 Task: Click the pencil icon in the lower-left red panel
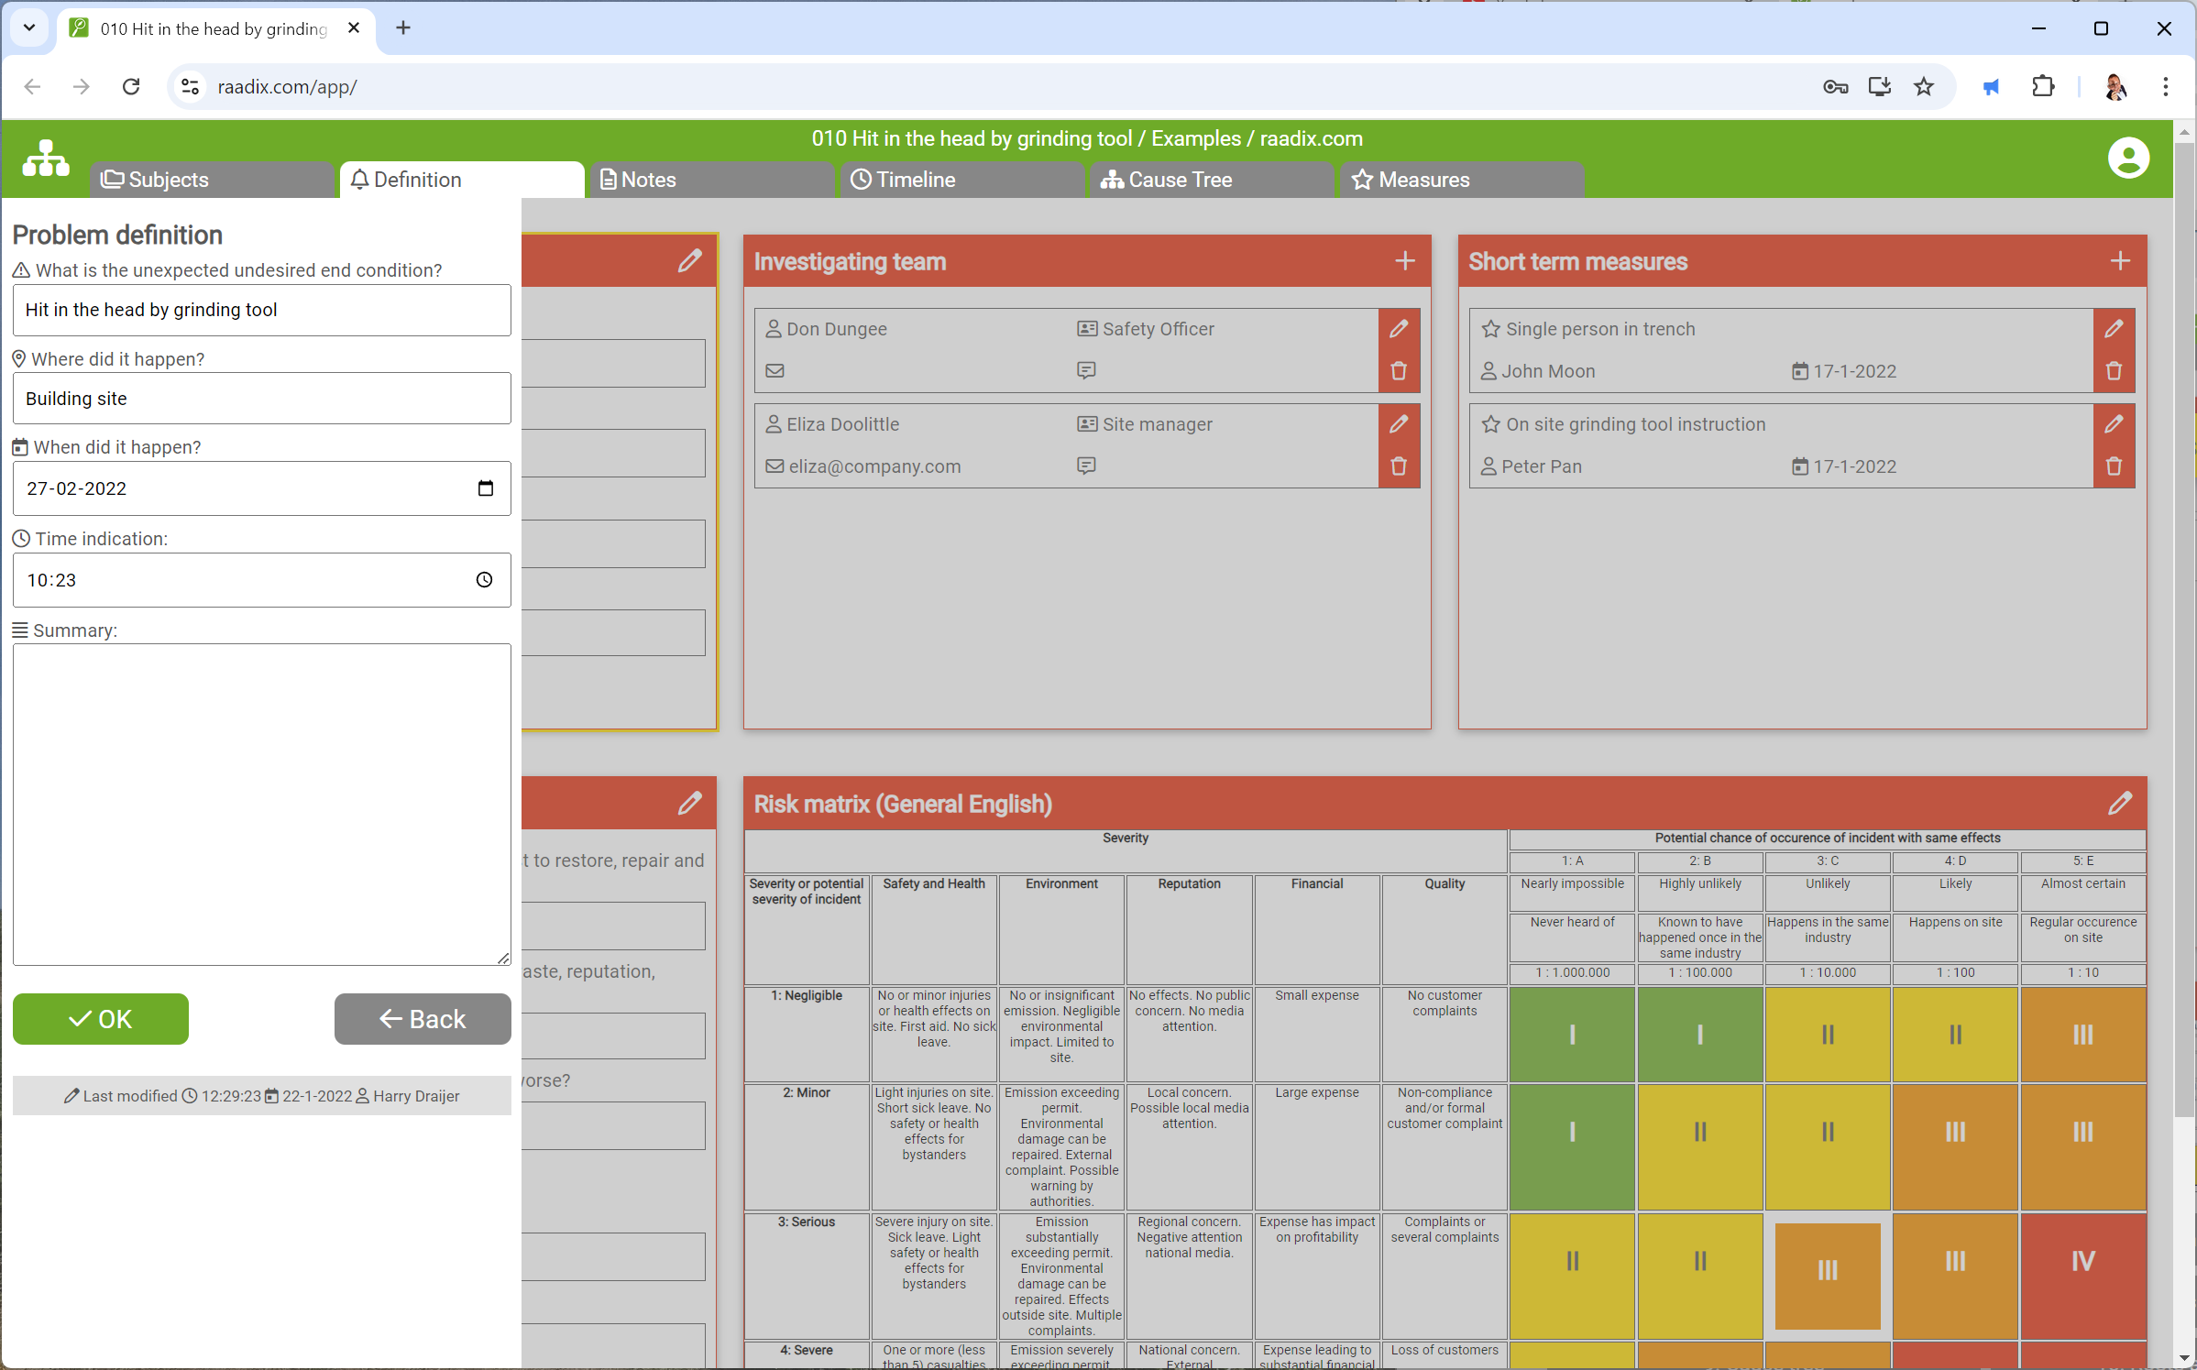(x=689, y=804)
